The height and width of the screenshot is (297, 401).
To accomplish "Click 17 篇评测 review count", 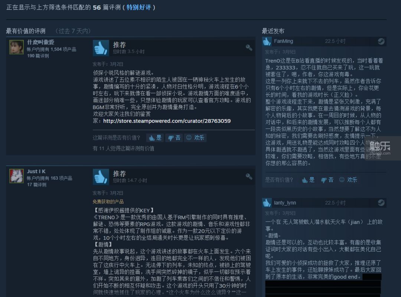I will (x=36, y=185).
